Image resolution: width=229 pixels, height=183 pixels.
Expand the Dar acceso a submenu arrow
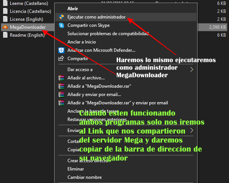191,70
